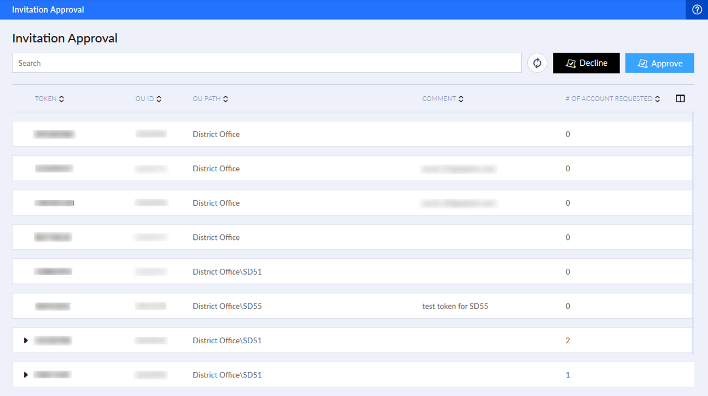Open the column chooser icon
The width and height of the screenshot is (708, 396).
680,98
